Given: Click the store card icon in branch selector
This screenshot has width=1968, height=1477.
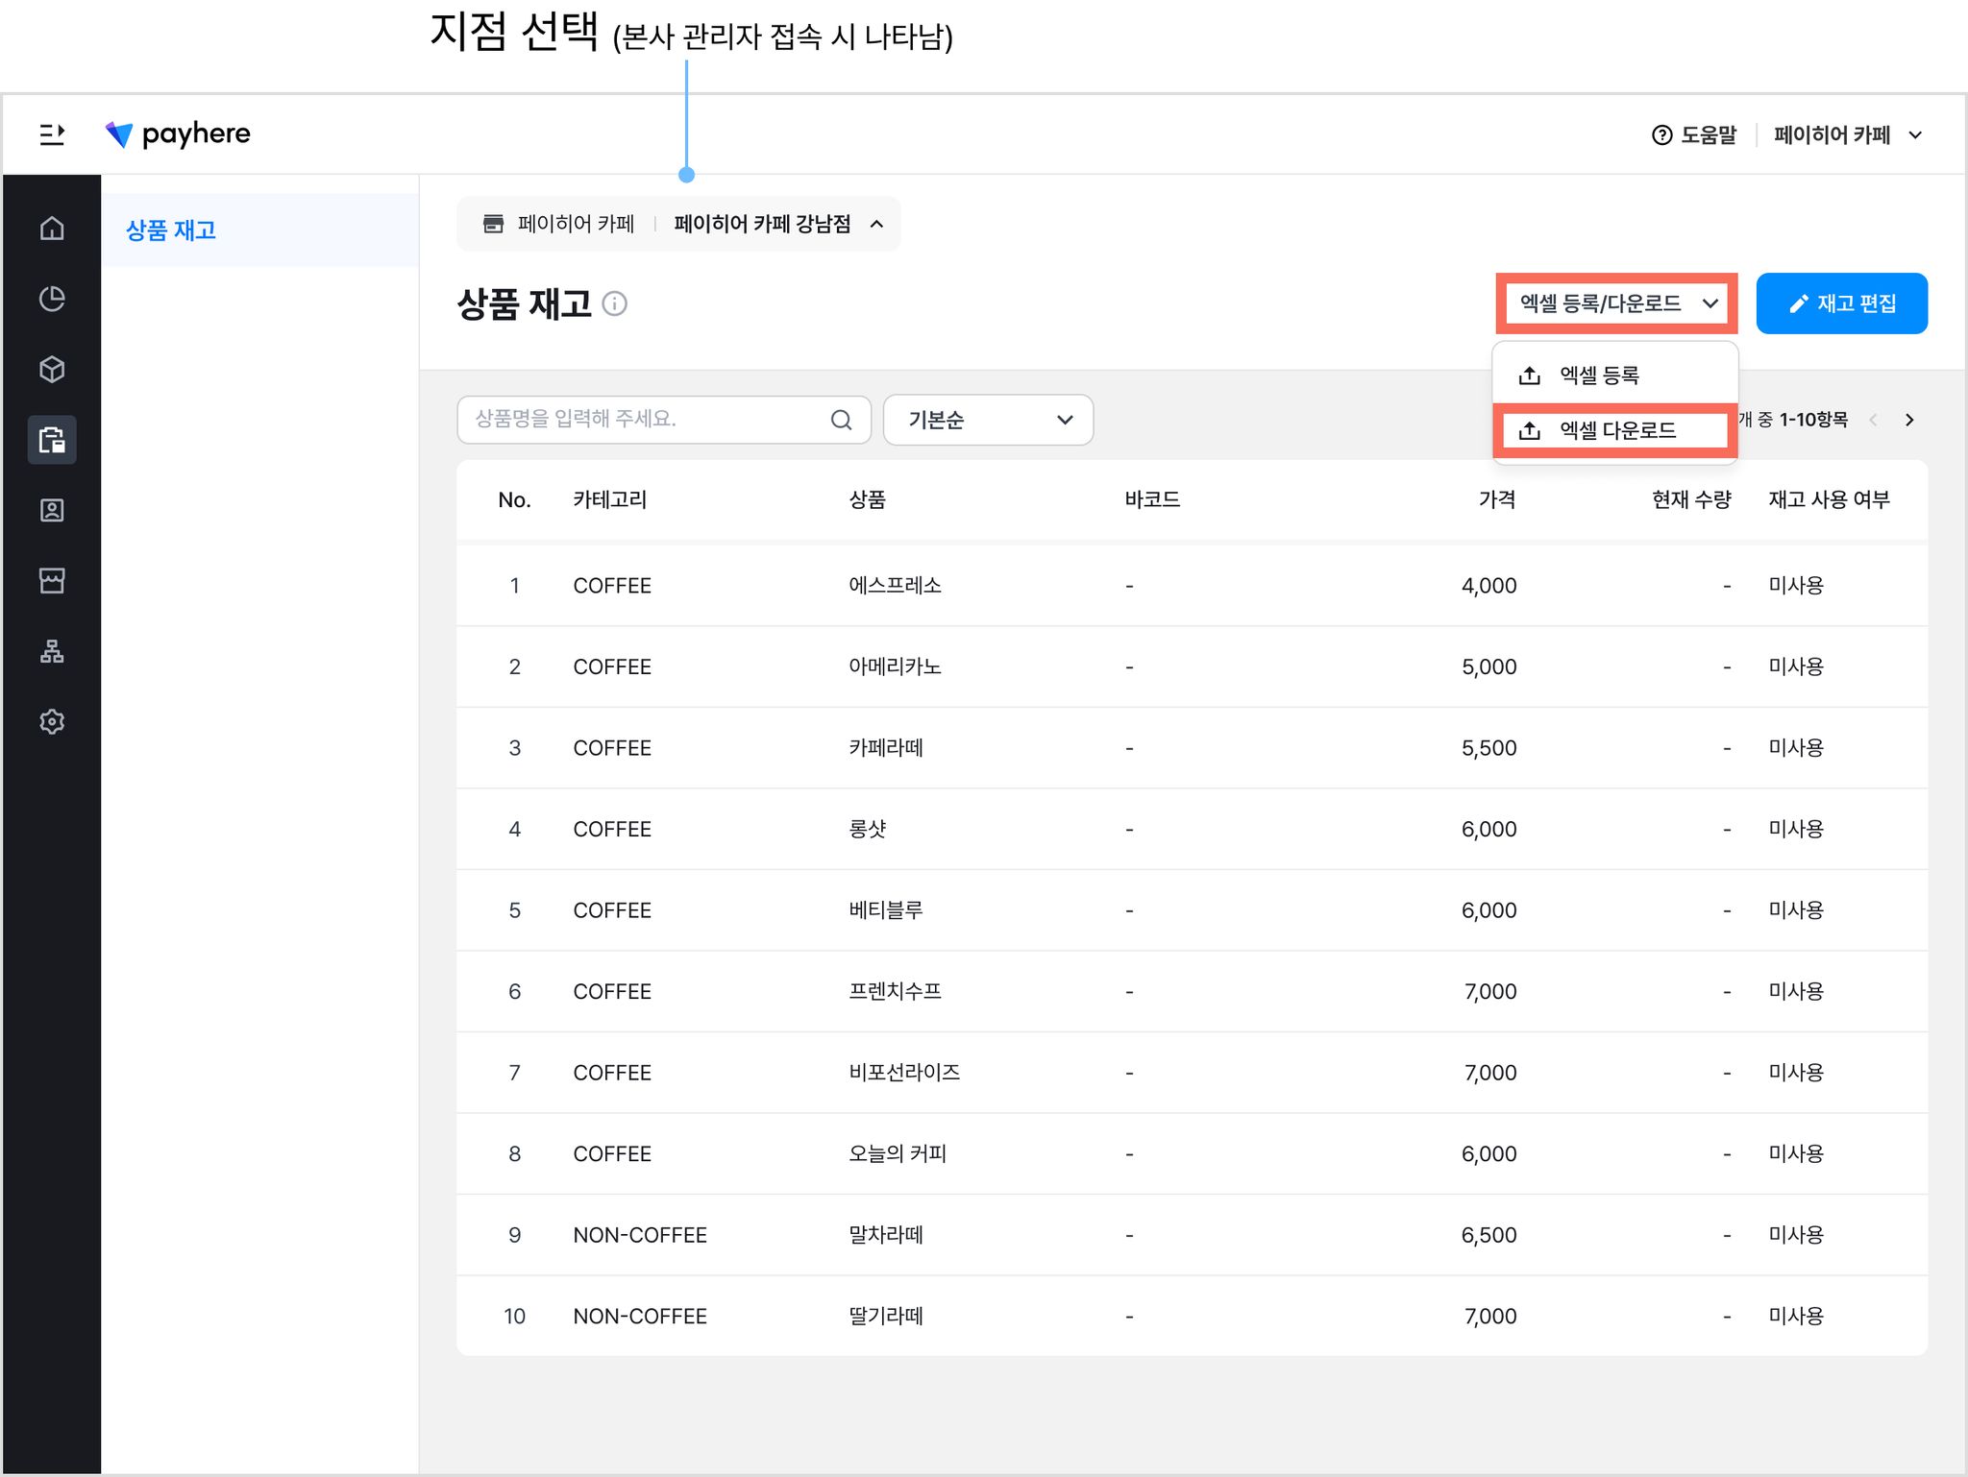Looking at the screenshot, I should click(493, 224).
